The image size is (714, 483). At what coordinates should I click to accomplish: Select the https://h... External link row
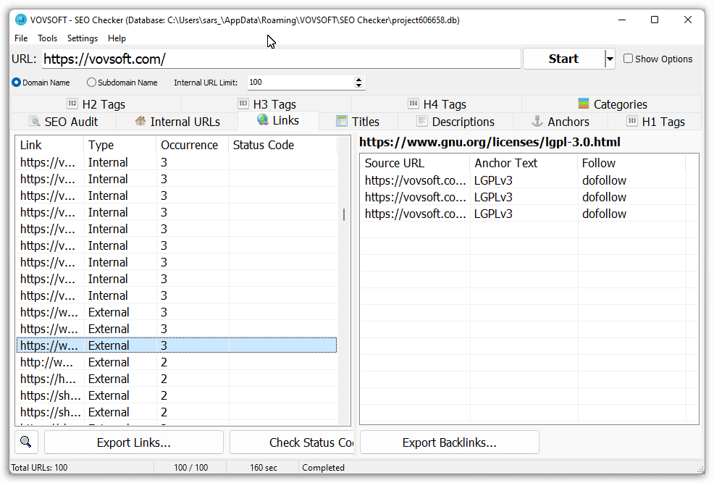(x=177, y=379)
